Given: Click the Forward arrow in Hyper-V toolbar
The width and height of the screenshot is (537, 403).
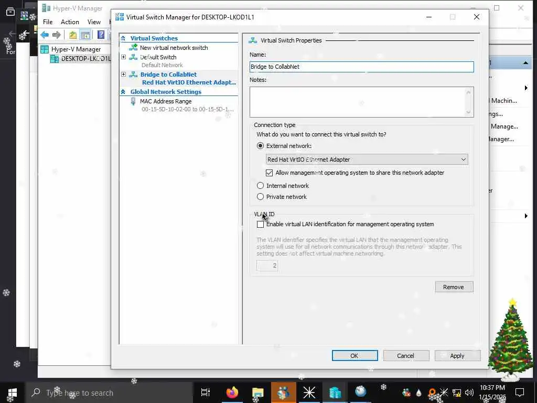Looking at the screenshot, I should (x=57, y=35).
